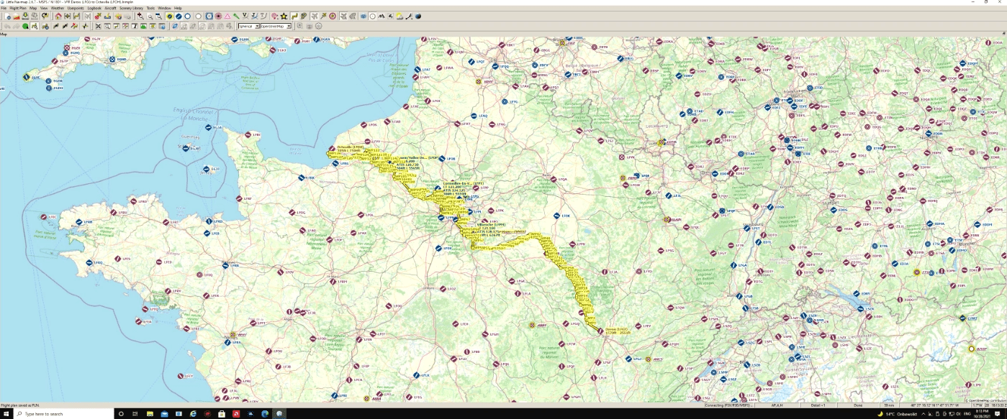Screen dimensions: 1007x419
Task: Open the Flight Plan menu
Action: click(x=18, y=8)
